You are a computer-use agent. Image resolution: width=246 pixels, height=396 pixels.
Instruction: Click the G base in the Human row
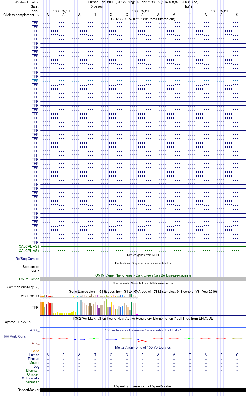tap(111, 355)
